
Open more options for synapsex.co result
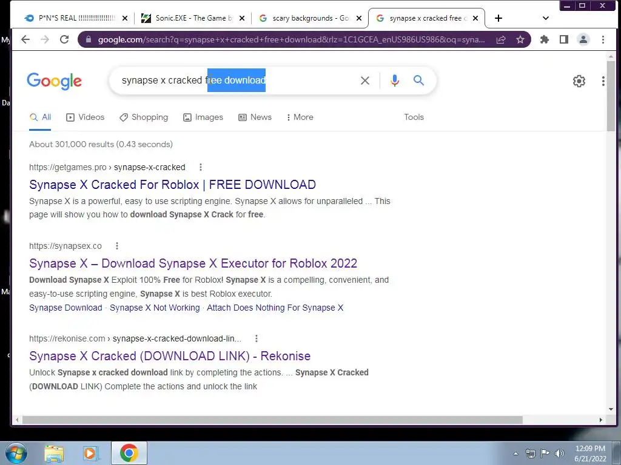[x=117, y=246]
